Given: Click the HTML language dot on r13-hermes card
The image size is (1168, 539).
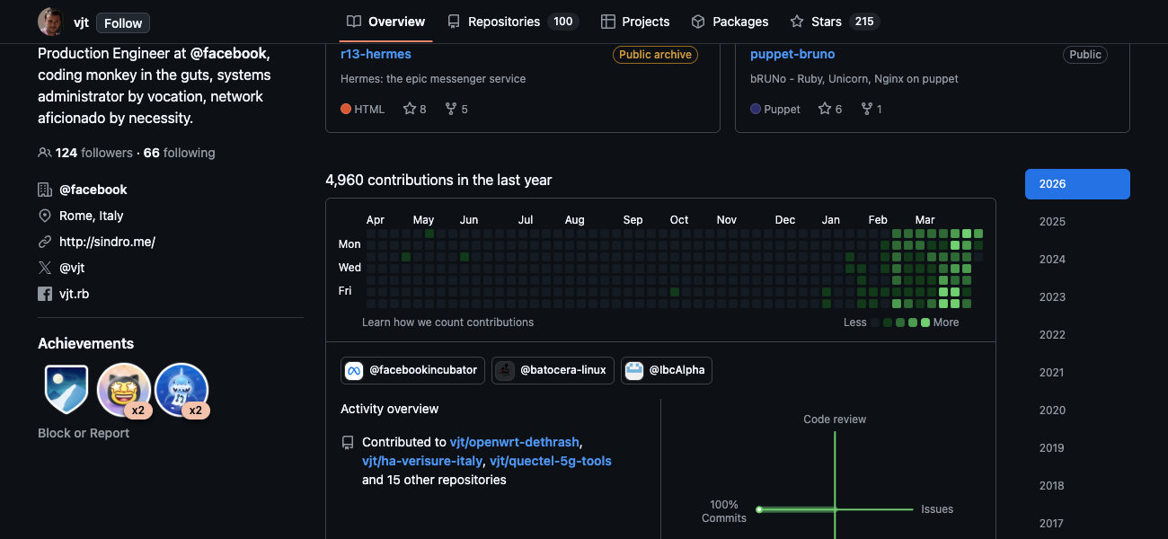Looking at the screenshot, I should (x=346, y=108).
